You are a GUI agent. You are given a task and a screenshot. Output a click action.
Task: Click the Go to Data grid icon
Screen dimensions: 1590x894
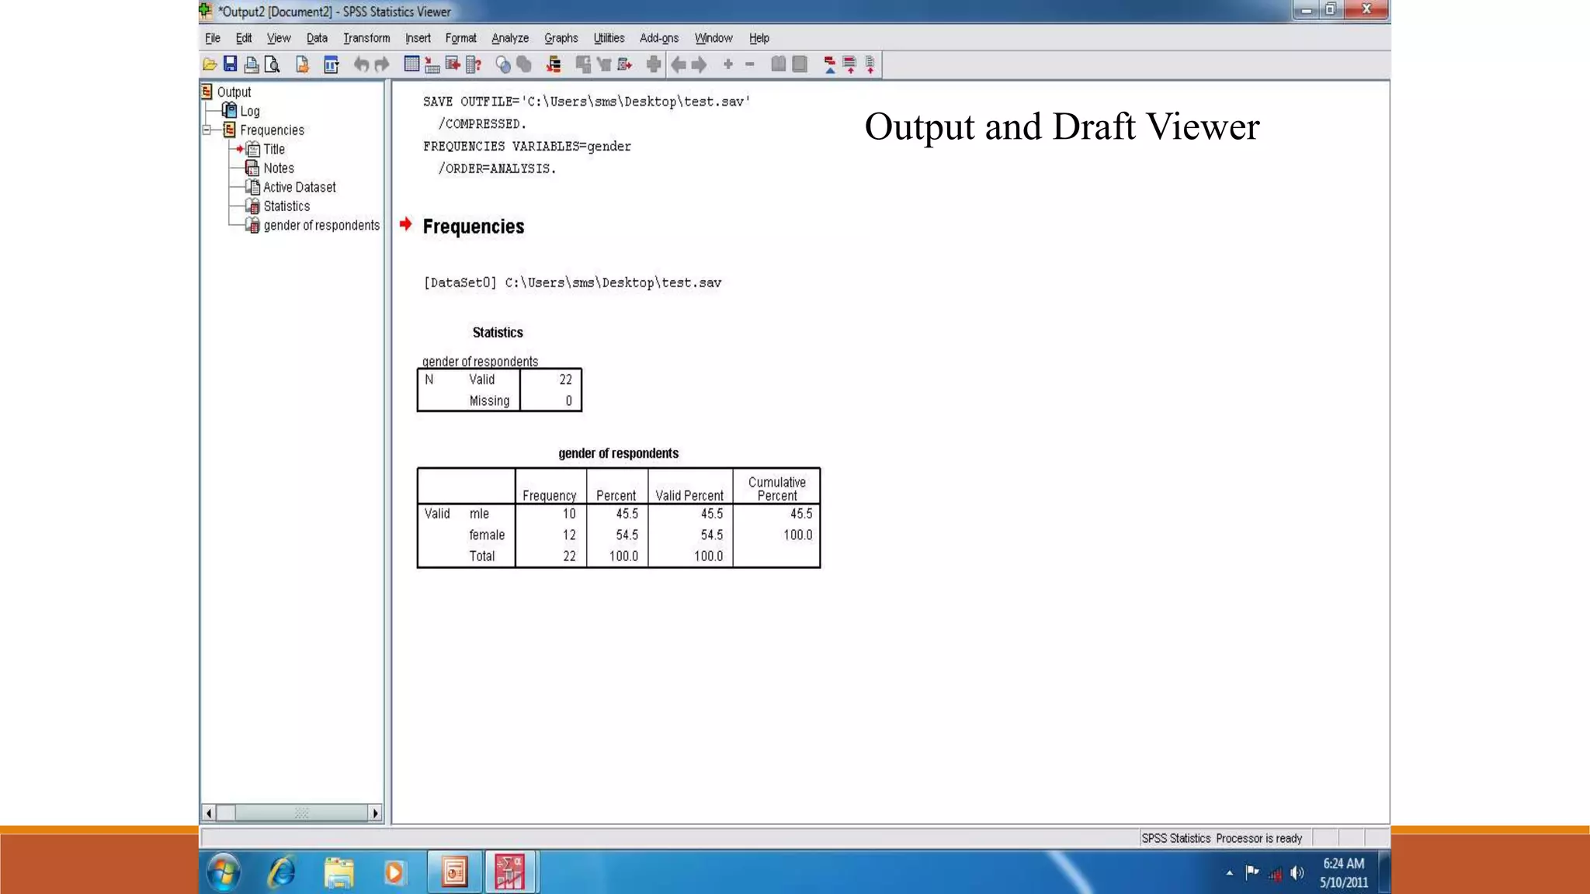[412, 64]
